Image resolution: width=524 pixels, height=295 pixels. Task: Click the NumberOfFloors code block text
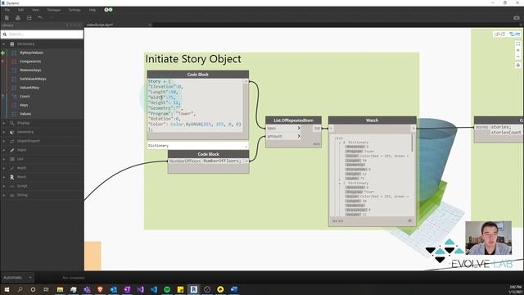[x=222, y=161]
